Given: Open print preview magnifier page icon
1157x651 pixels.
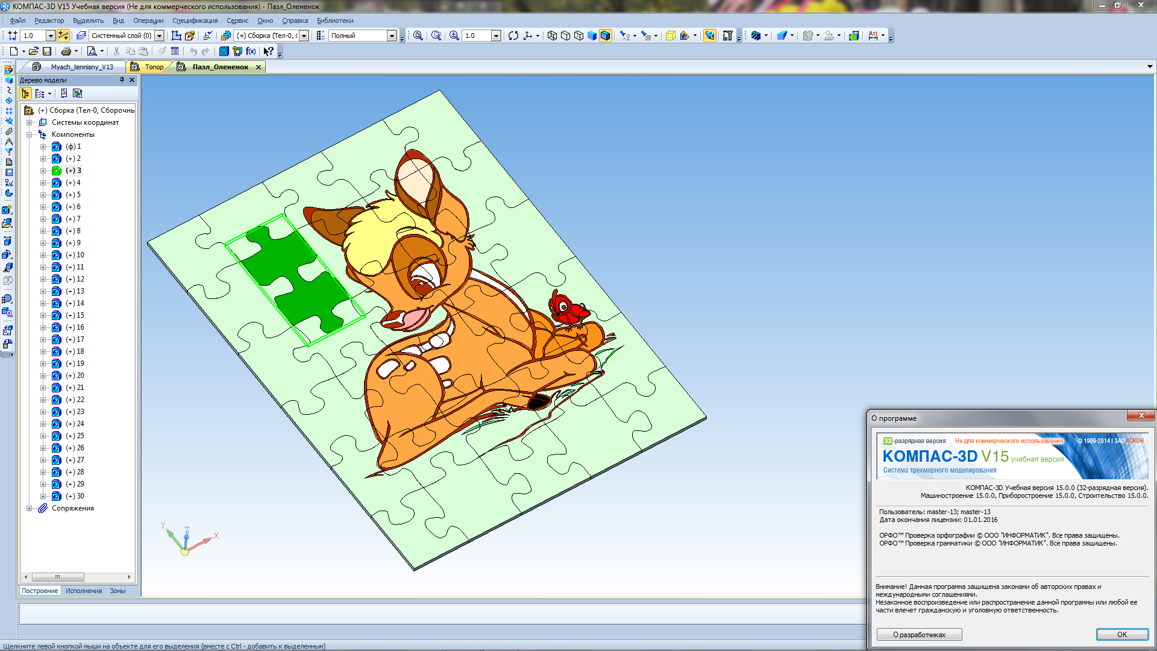Looking at the screenshot, I should (92, 51).
